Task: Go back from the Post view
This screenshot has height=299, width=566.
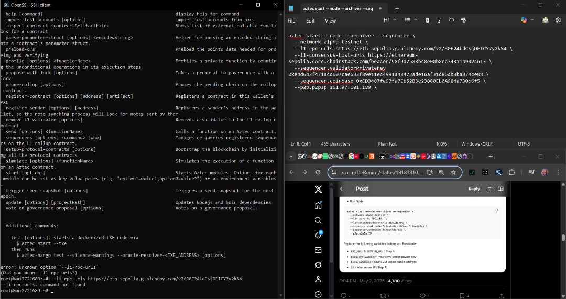Action: (x=342, y=189)
